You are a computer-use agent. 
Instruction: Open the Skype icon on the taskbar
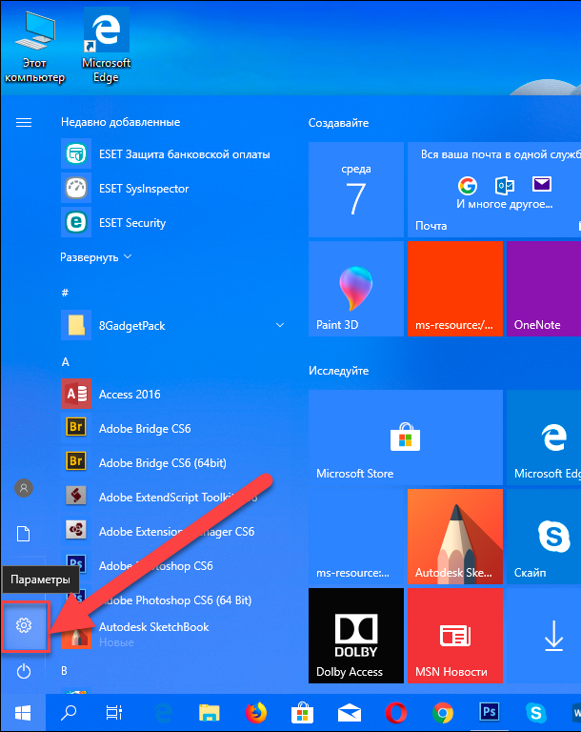tap(535, 713)
